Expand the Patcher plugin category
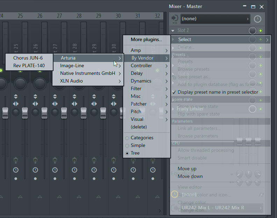 coord(147,104)
